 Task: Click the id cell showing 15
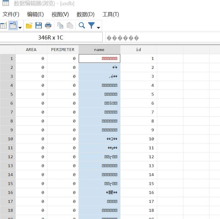point(139,184)
